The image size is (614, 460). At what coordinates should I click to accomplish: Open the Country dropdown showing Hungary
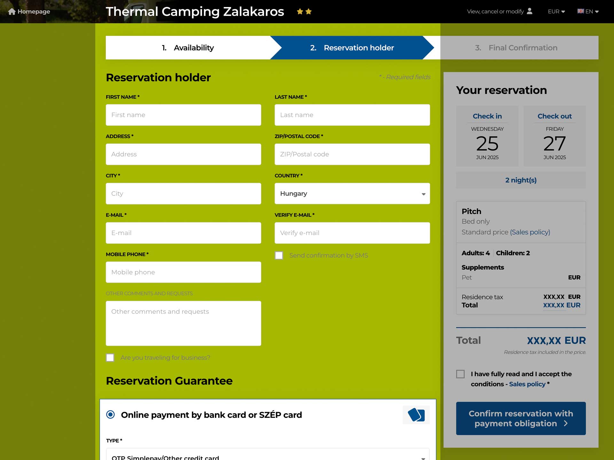pyautogui.click(x=352, y=194)
